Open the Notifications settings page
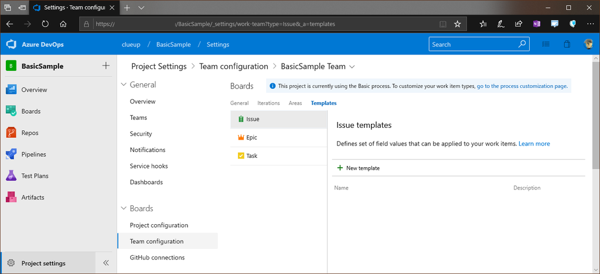Viewport: 600px width, 274px height. 148,150
